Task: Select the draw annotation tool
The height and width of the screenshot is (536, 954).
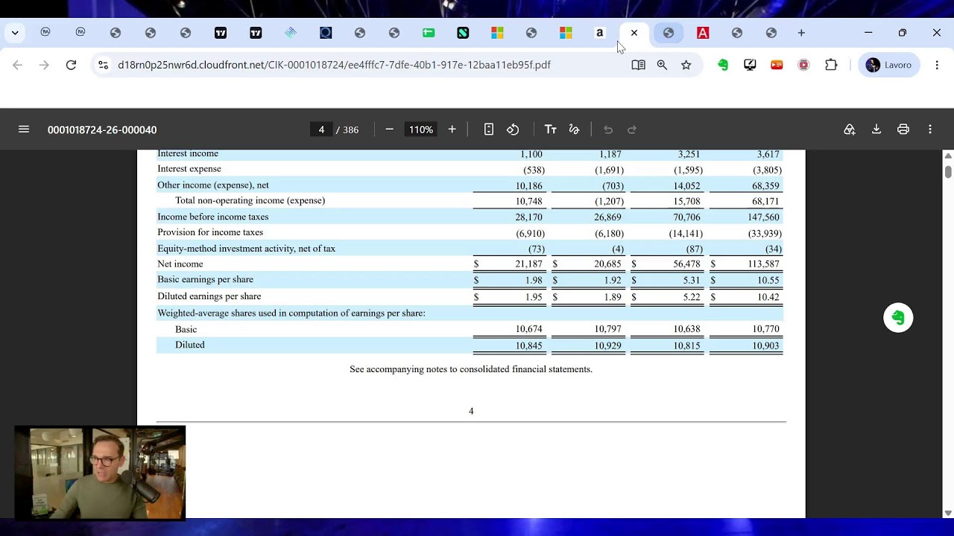Action: click(x=574, y=130)
